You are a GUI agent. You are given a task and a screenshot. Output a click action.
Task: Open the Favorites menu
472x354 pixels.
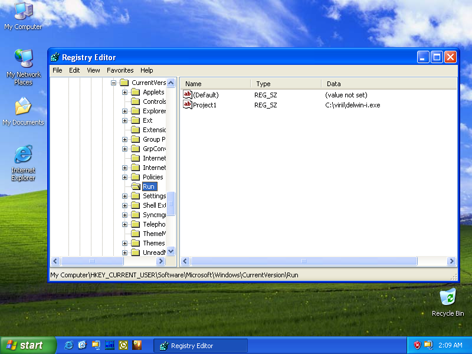point(120,70)
